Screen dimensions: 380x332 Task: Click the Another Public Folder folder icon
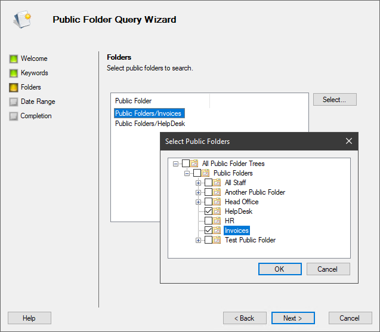(217, 192)
